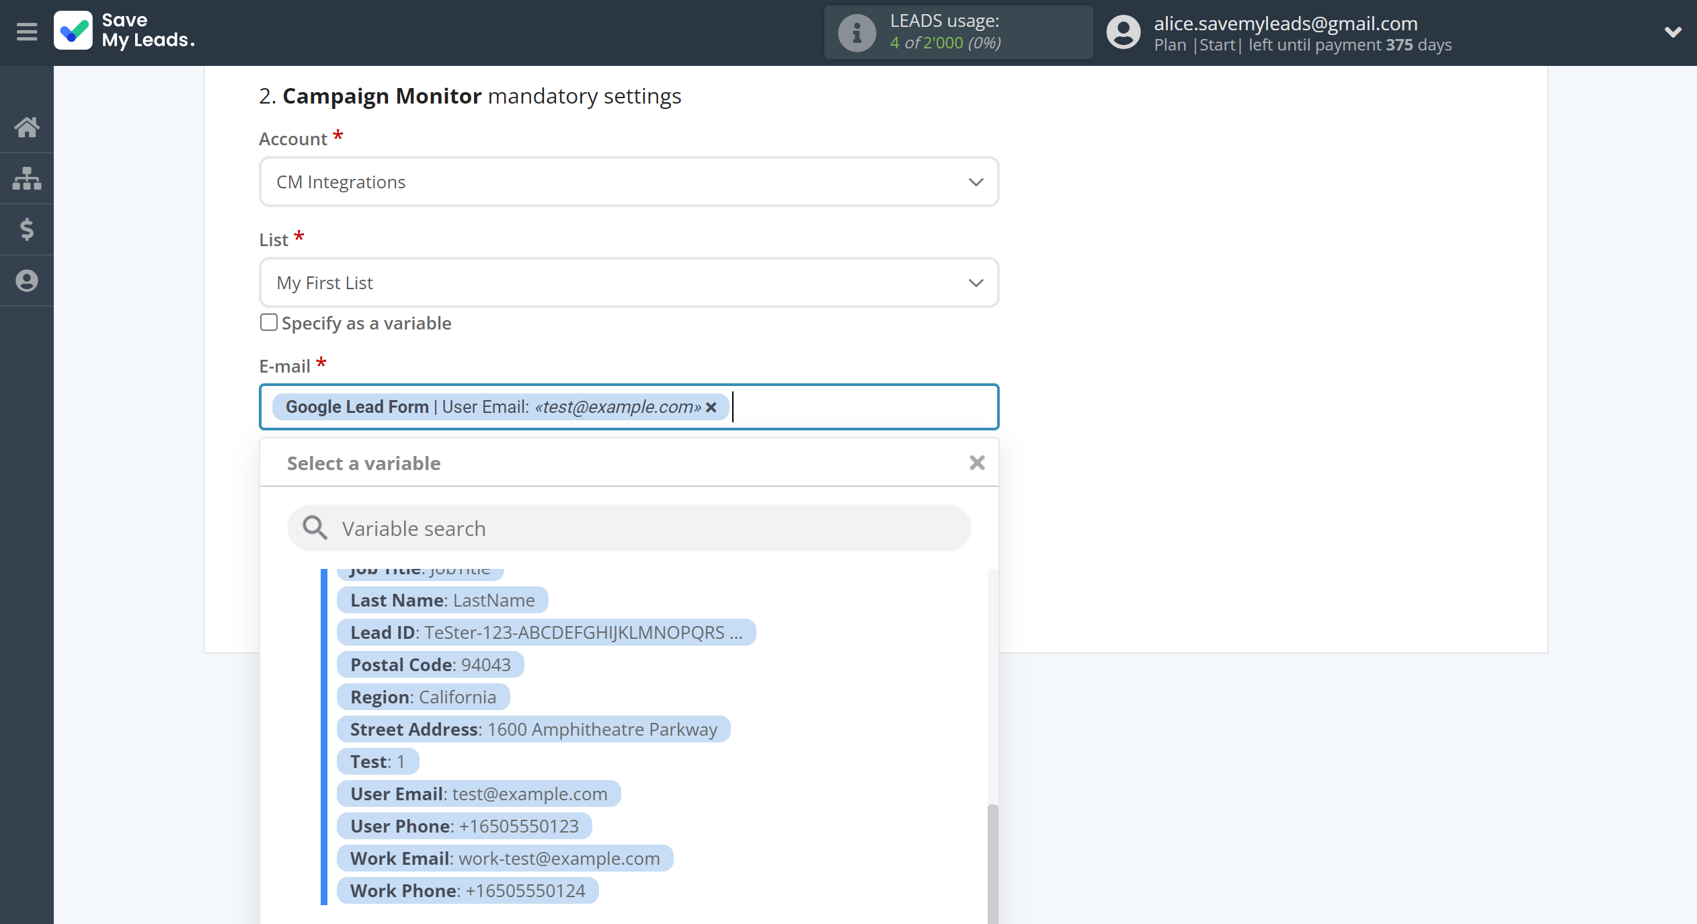Select the Work Email variable
The height and width of the screenshot is (924, 1697).
(505, 859)
